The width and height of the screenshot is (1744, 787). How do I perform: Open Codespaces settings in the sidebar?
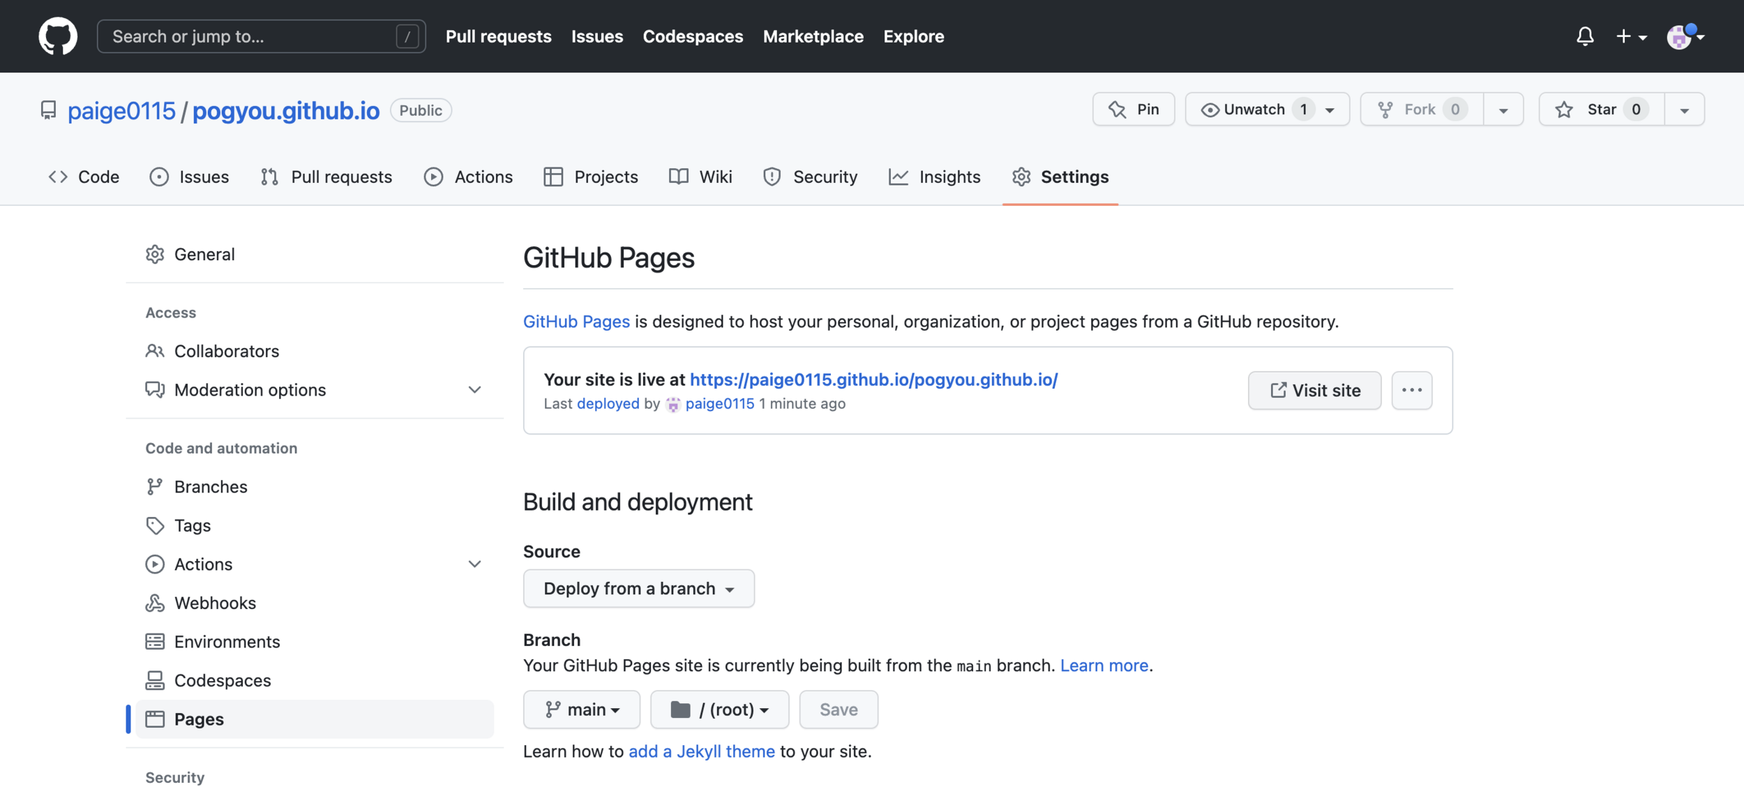coord(222,680)
